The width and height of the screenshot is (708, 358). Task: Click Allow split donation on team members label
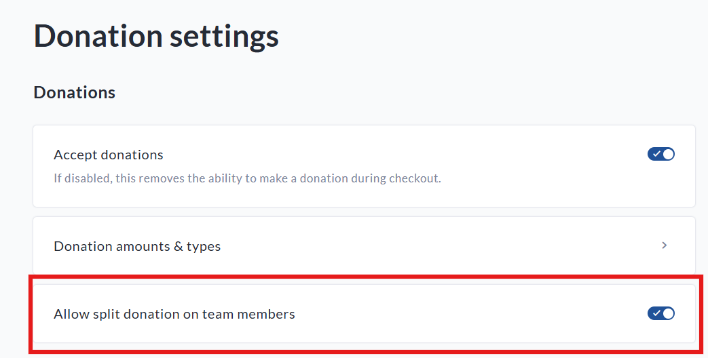174,314
